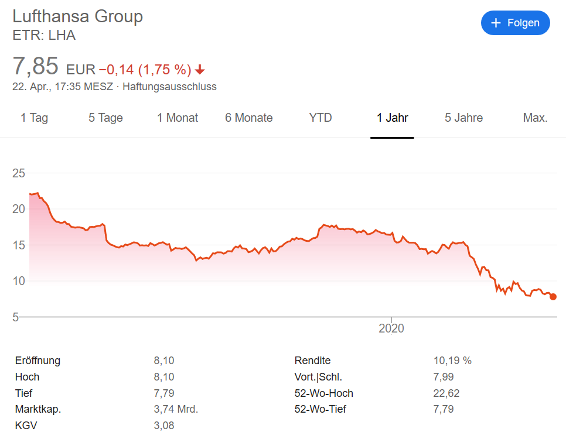Click the Rendite value 10,19 %
Viewport: 566px width, 432px height.
coord(454,361)
